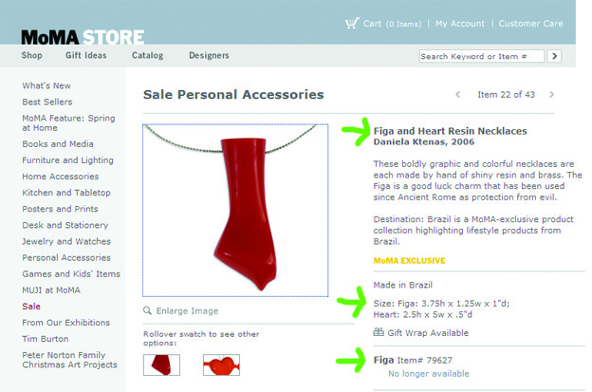Open the Gift Ideas menu
This screenshot has height=392, width=592.
[86, 55]
